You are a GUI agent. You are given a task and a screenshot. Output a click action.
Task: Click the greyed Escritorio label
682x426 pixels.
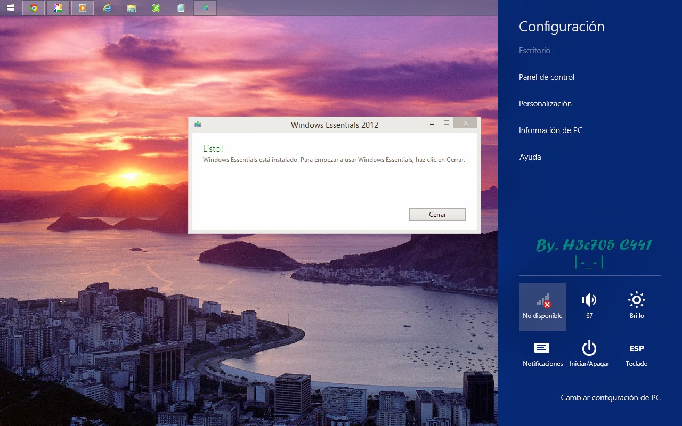[x=534, y=51]
